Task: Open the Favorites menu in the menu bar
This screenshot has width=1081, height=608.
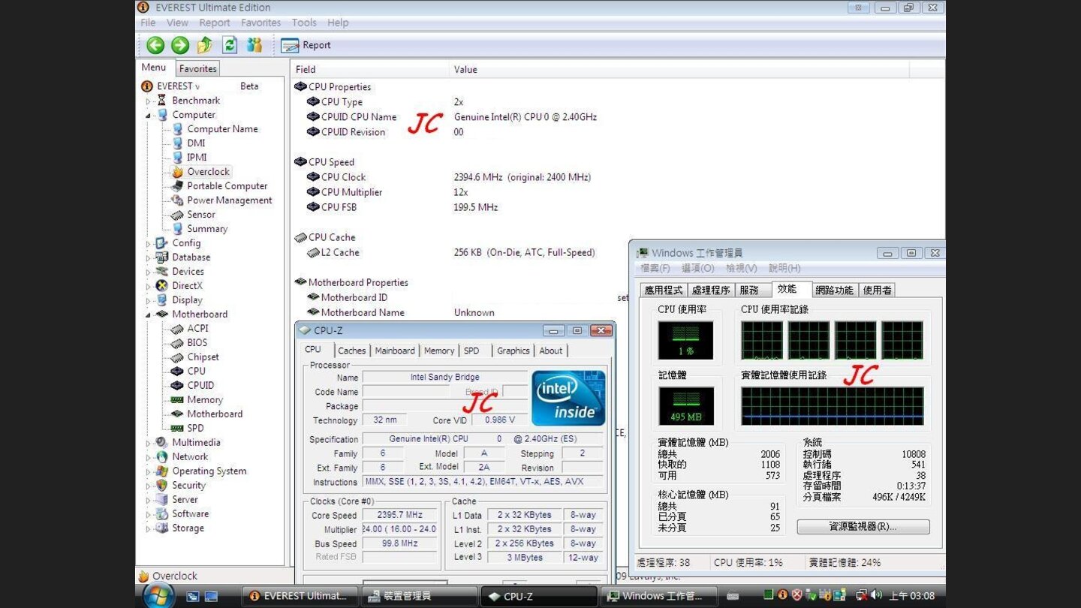Action: click(x=260, y=23)
